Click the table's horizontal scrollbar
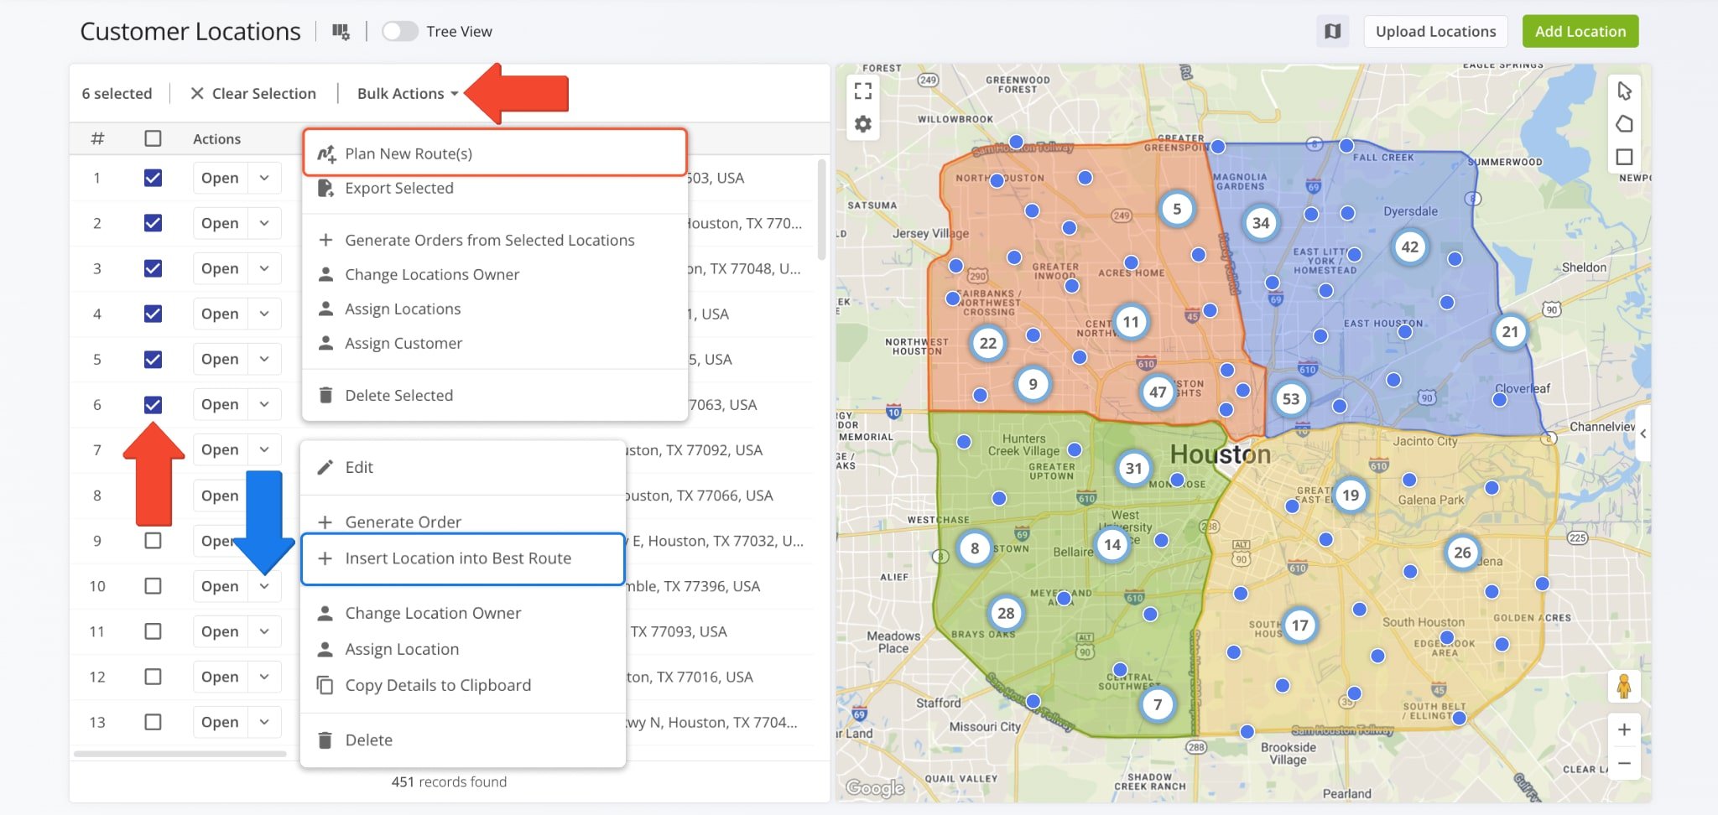The height and width of the screenshot is (815, 1718). (x=180, y=754)
